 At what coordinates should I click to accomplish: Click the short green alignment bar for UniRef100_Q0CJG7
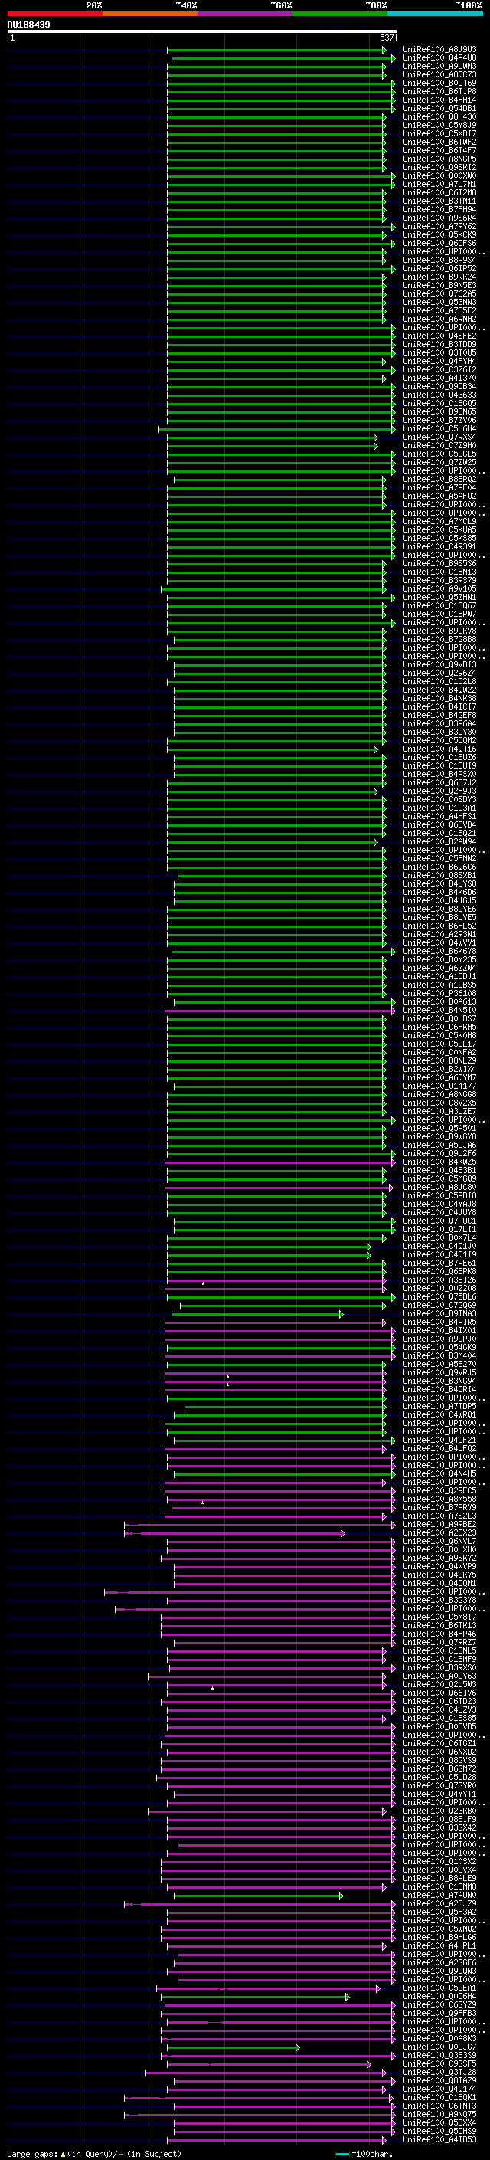pos(233,2047)
